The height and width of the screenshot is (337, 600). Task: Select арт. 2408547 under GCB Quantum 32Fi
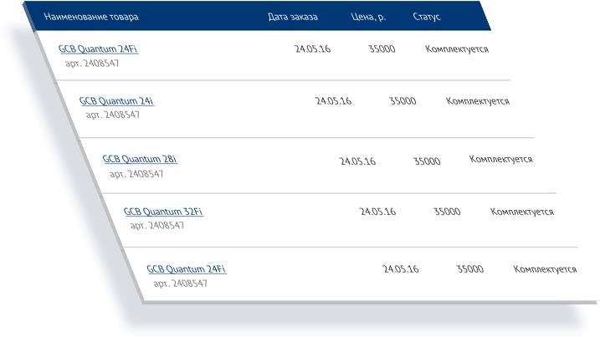(156, 226)
